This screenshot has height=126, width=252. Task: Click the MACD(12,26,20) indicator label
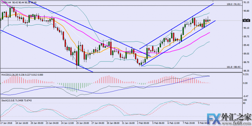coord(12,75)
